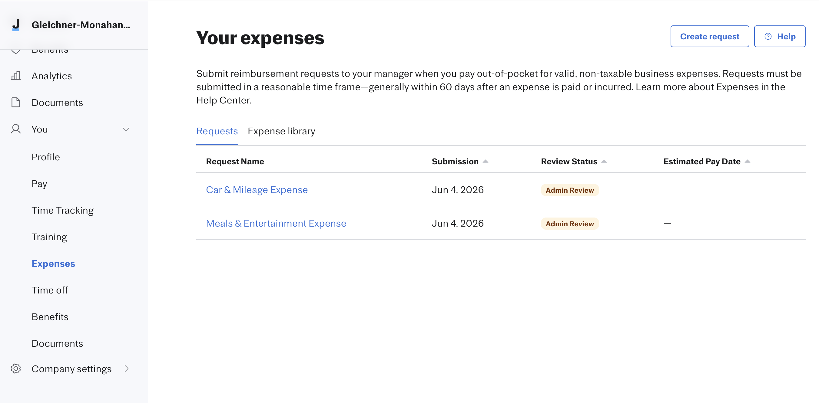The height and width of the screenshot is (403, 819).
Task: Open Documents under You section
Action: point(57,343)
